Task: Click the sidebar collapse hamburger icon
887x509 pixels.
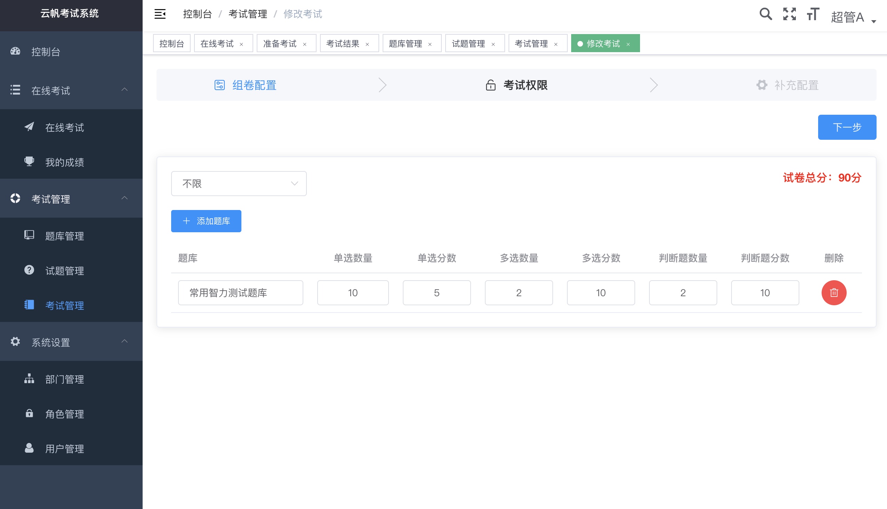Action: (160, 14)
